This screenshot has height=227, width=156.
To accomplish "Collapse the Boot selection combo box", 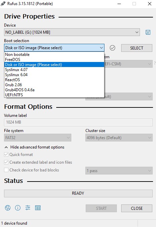I will coord(54,48).
